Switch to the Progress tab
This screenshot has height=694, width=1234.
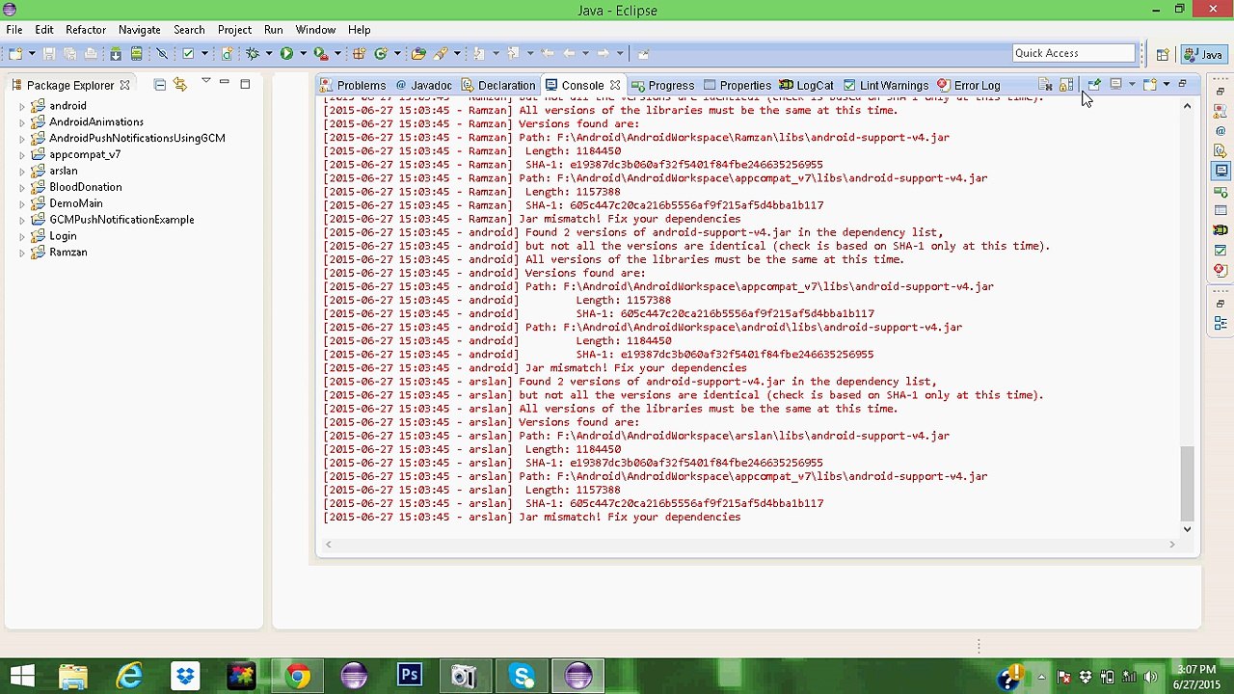click(662, 86)
